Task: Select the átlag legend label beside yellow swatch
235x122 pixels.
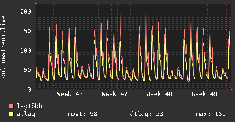Action: coord(26,114)
